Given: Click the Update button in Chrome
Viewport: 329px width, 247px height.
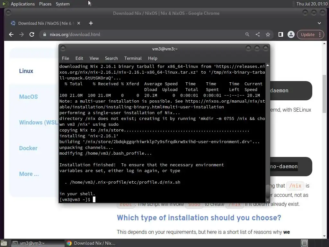Looking at the screenshot, I should pos(307,34).
